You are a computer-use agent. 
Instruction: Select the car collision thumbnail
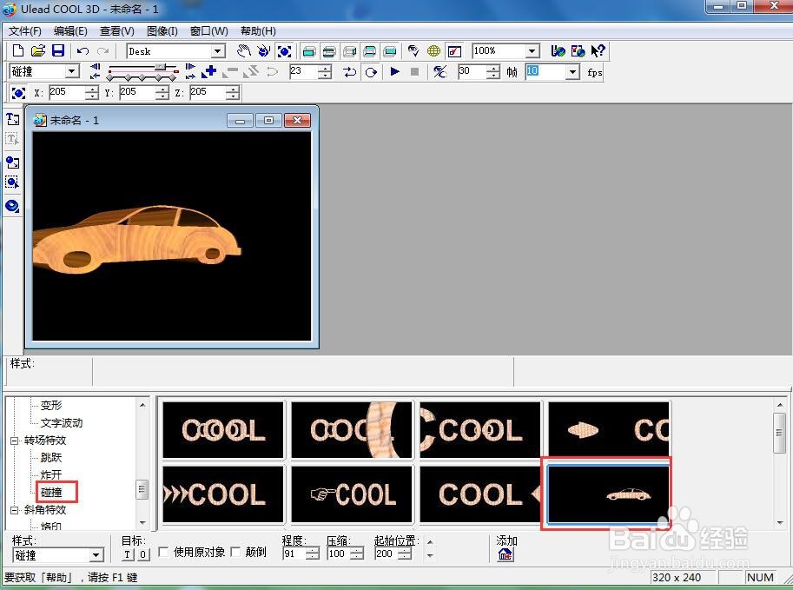coord(608,494)
